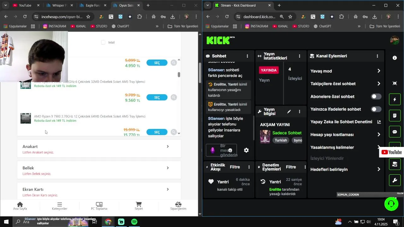This screenshot has width=404, height=227.
Task: Open Chrome from the taskbar
Action: click(x=108, y=222)
